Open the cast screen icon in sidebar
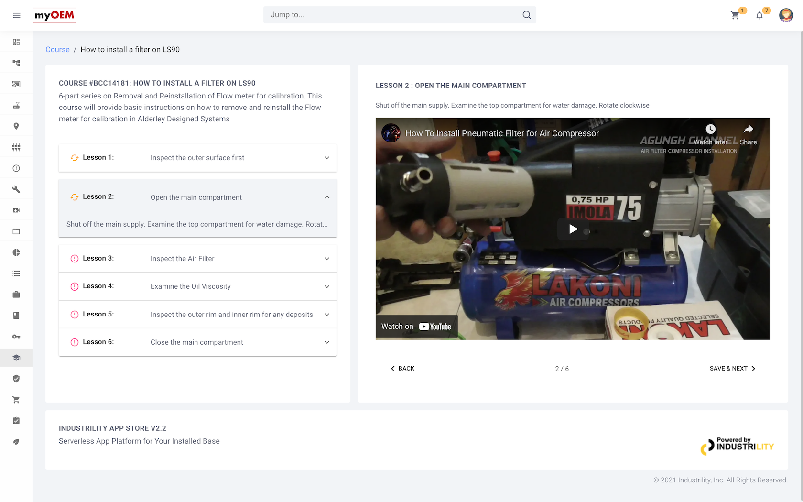This screenshot has width=803, height=502. coord(16,84)
